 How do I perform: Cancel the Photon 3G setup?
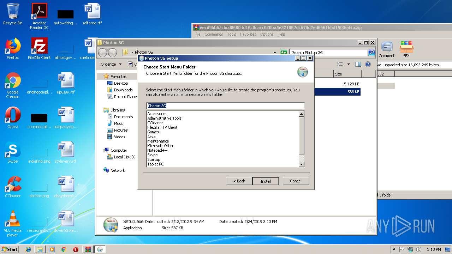point(296,181)
